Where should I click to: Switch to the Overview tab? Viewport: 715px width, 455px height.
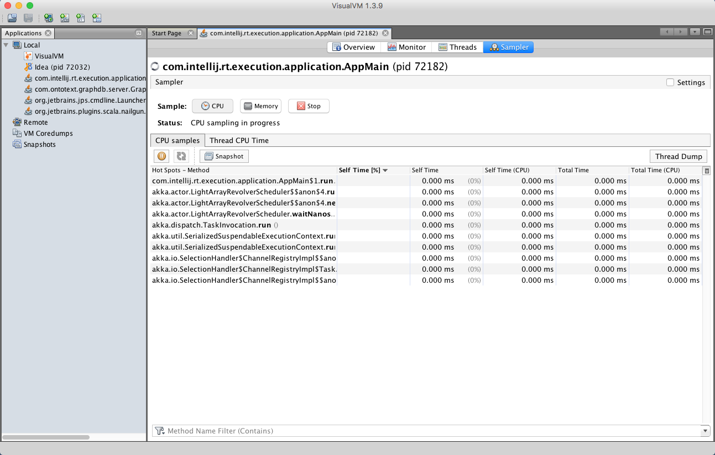coord(354,47)
